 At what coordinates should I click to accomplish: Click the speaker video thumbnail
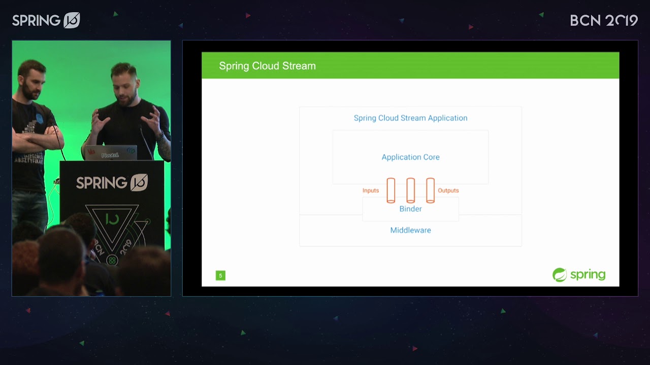[x=91, y=168]
